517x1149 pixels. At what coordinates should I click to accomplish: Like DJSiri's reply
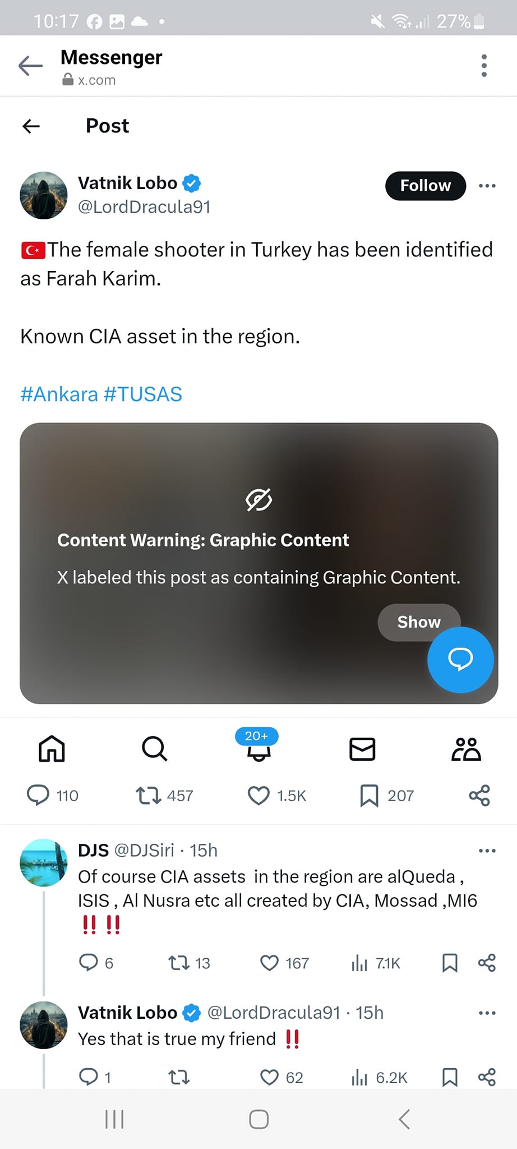click(x=270, y=963)
